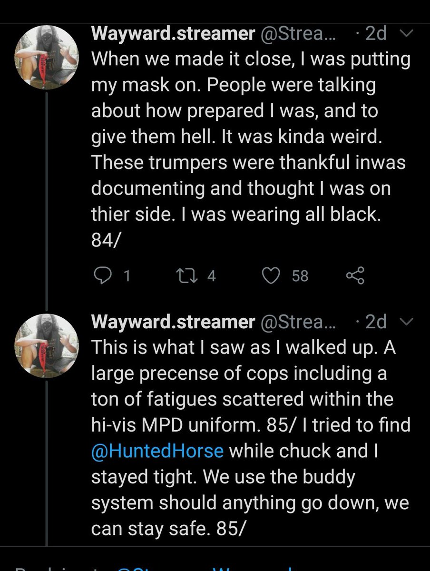Open the @HuntedHorse mention link
Image resolution: width=430 pixels, height=571 pixels.
[157, 450]
